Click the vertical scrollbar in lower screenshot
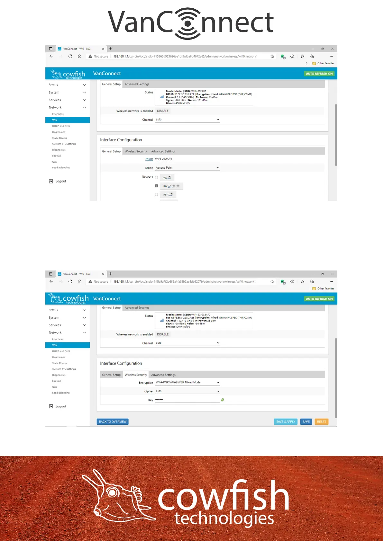 pyautogui.click(x=336, y=378)
